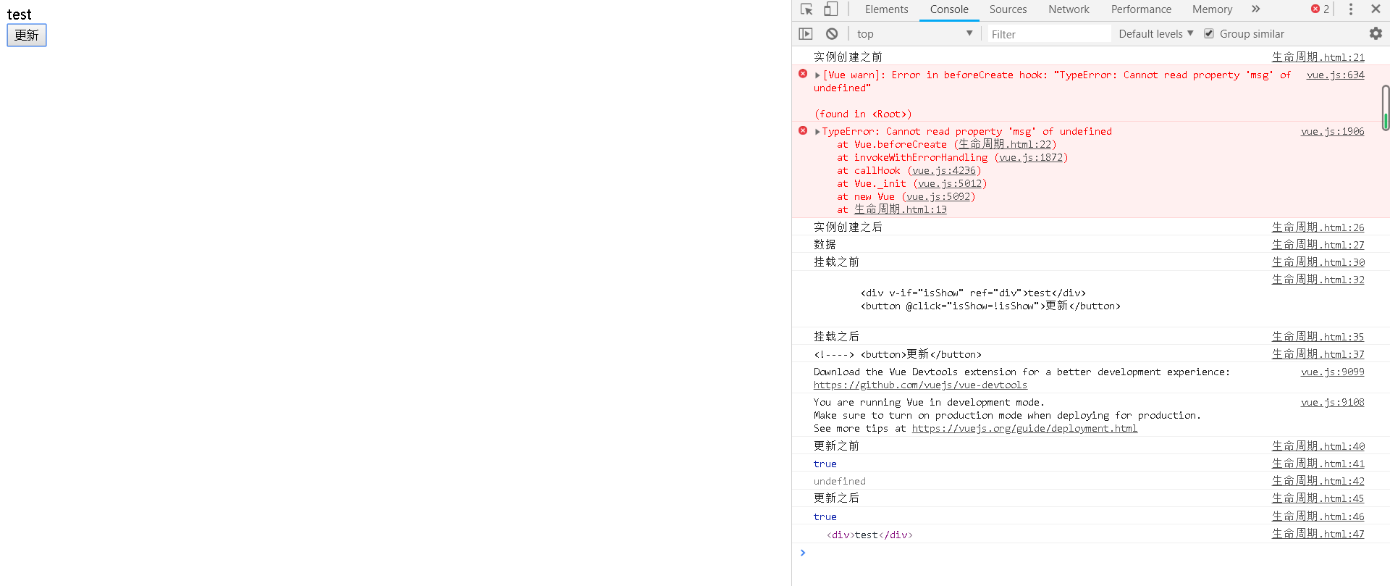Switch to the Console tab
This screenshot has width=1390, height=586.
tap(949, 9)
